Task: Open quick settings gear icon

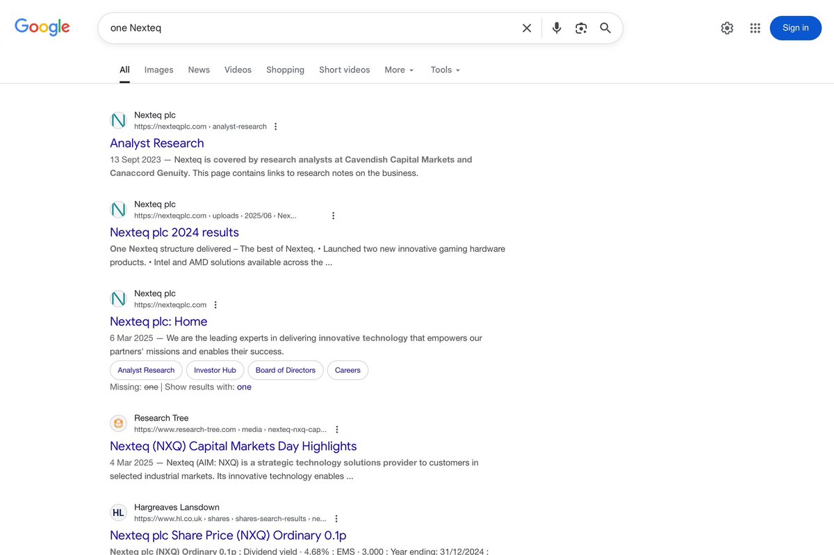Action: [727, 28]
